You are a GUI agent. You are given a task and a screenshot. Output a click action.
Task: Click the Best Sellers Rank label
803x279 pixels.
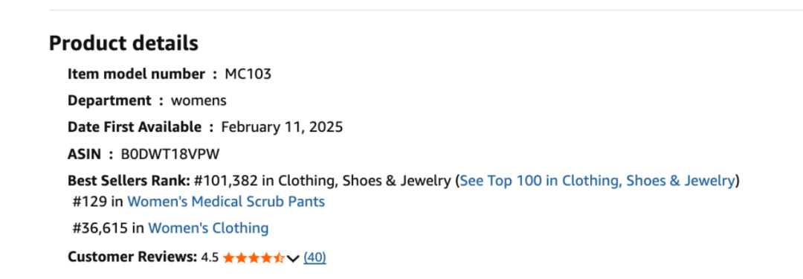(129, 181)
